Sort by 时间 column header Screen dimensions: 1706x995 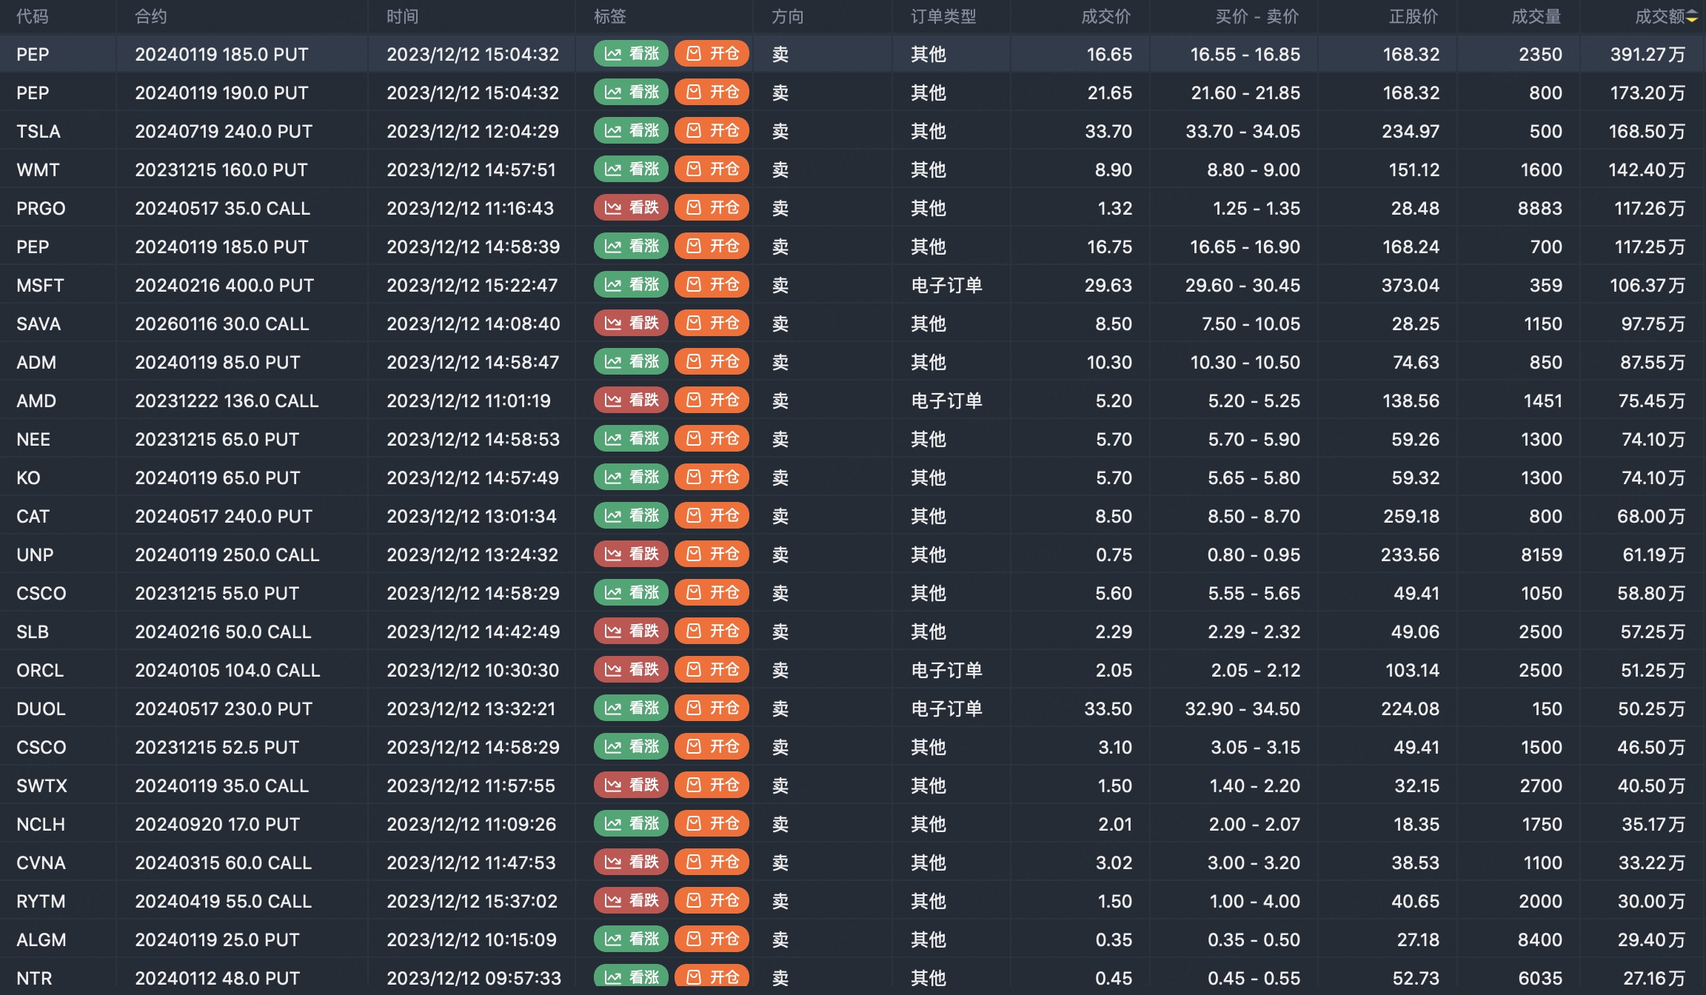pos(402,16)
